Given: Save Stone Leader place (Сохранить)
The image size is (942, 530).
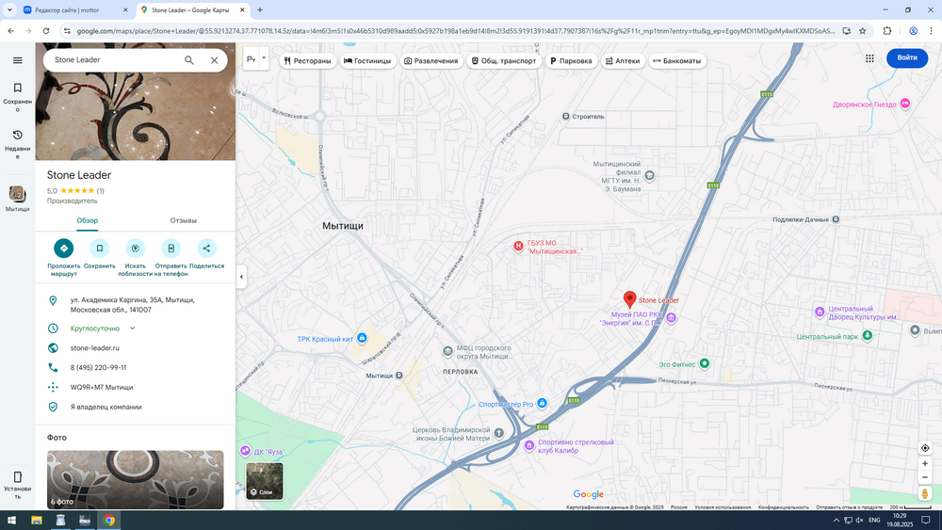Looking at the screenshot, I should 99,249.
